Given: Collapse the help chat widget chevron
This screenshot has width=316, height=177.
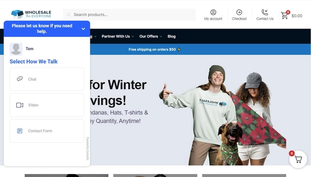Looking at the screenshot, I should (83, 29).
